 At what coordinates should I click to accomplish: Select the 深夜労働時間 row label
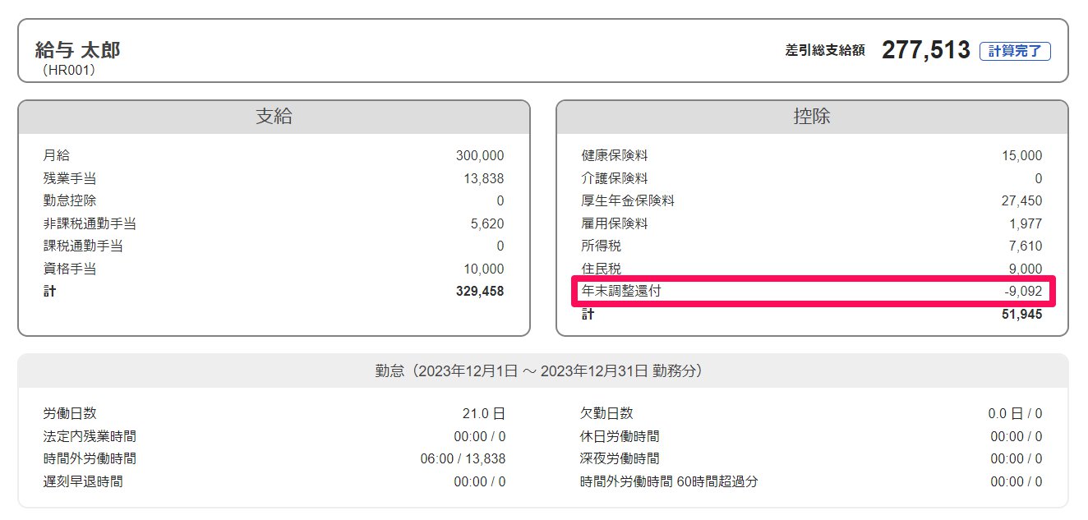(x=620, y=458)
